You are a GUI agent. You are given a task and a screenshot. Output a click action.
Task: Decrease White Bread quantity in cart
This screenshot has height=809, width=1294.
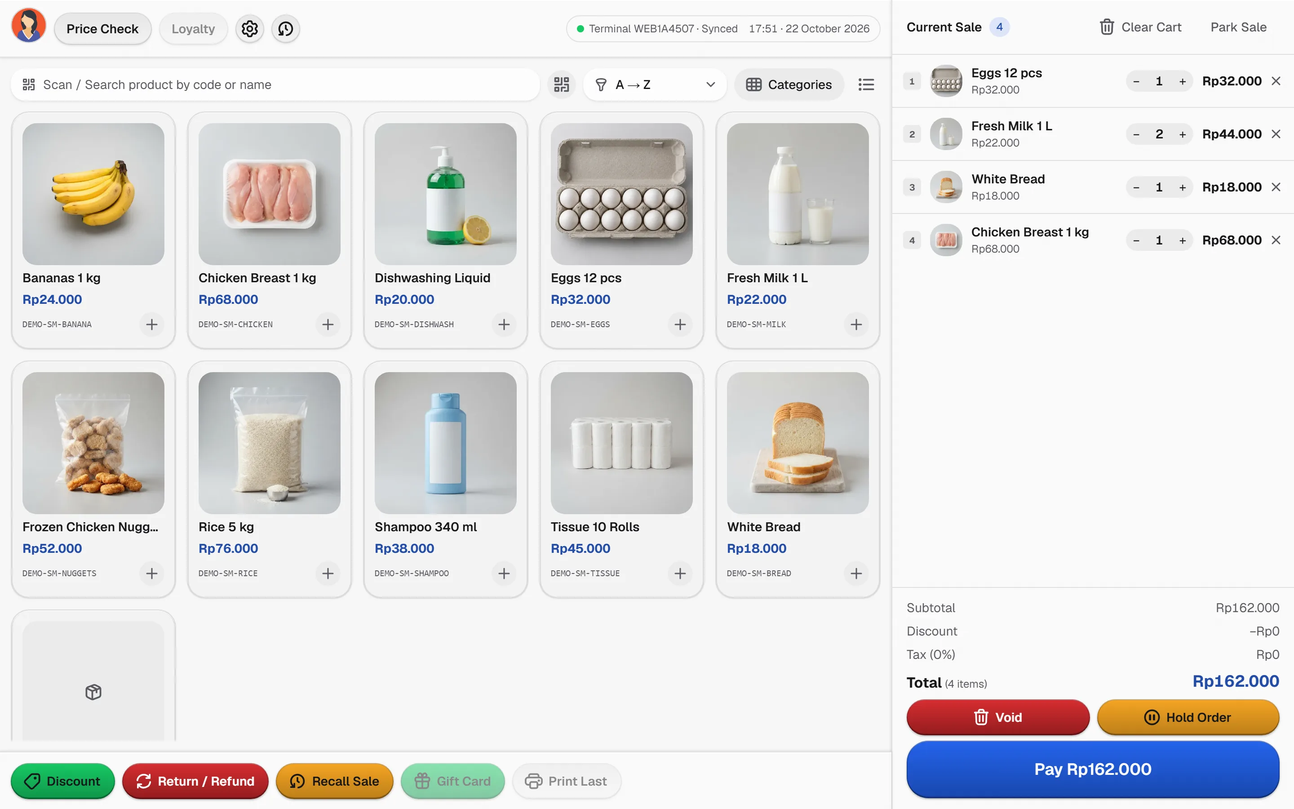(x=1136, y=187)
